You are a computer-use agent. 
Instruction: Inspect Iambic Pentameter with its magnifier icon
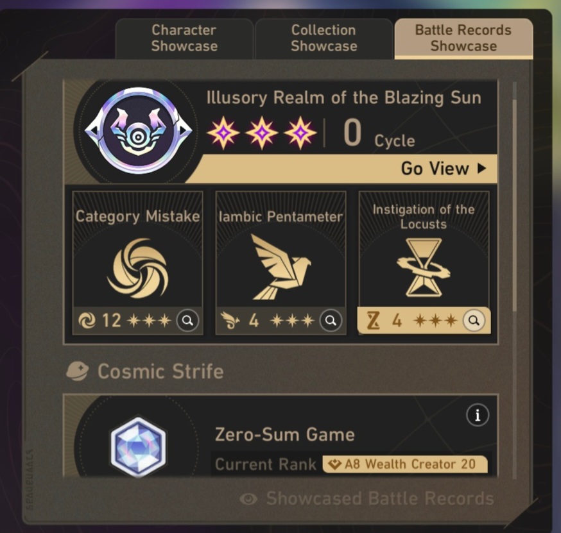click(x=331, y=320)
